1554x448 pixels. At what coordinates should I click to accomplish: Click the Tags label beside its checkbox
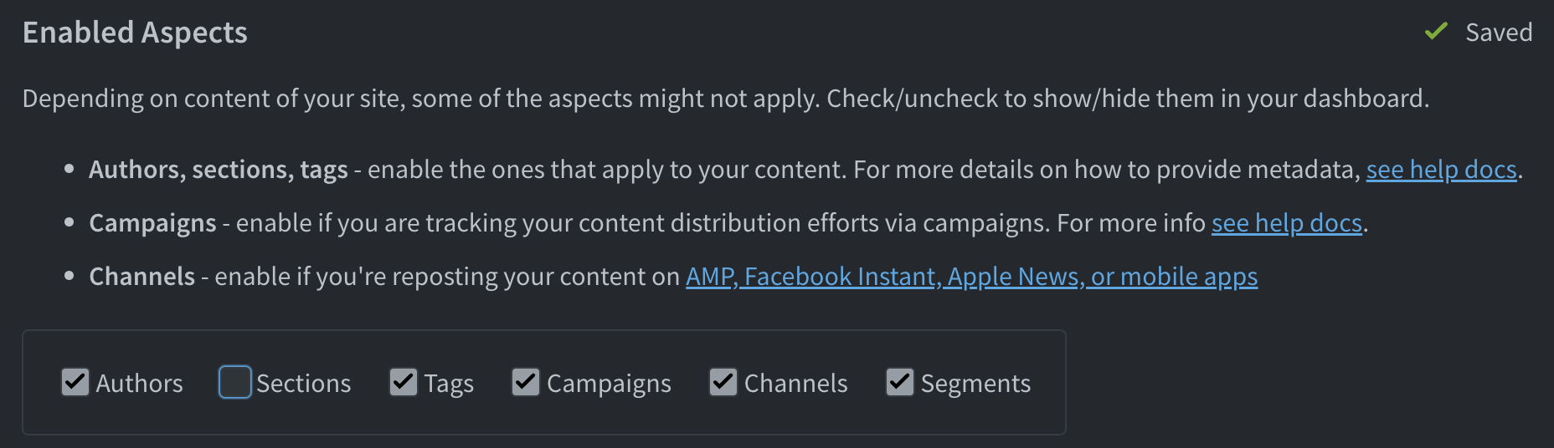(x=449, y=384)
